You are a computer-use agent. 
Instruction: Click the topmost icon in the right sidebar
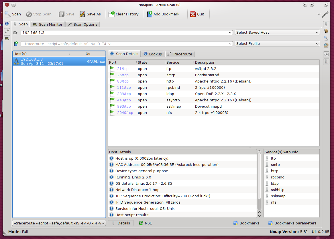pyautogui.click(x=326, y=24)
